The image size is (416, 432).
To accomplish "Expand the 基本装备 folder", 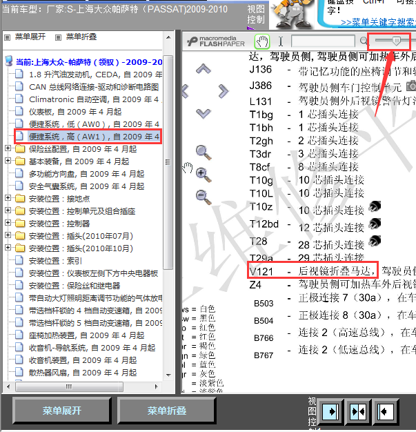I will [x=8, y=160].
